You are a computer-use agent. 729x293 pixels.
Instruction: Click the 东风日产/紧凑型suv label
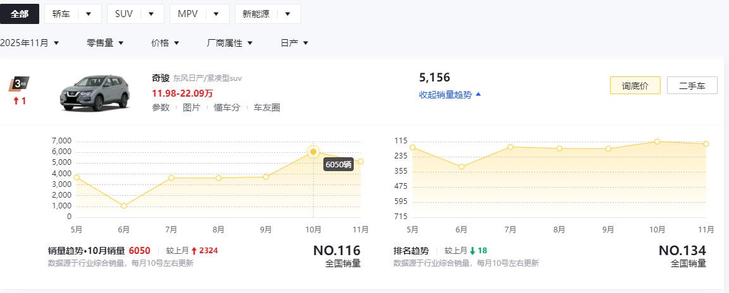(208, 78)
